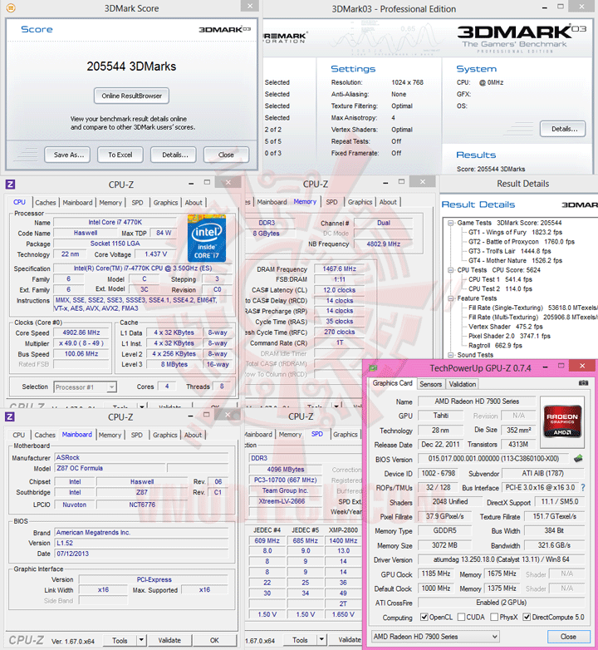598x650 pixels.
Task: Click the GPU Clock 1185 MHz field
Action: click(x=436, y=574)
